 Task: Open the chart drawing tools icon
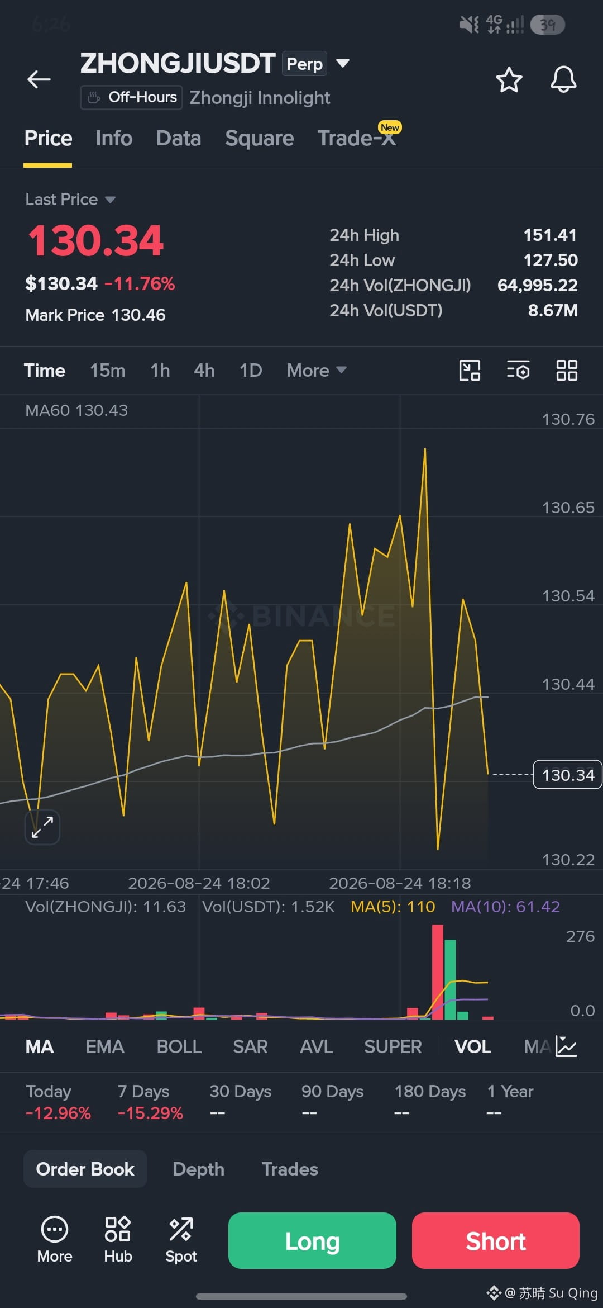[x=470, y=370]
